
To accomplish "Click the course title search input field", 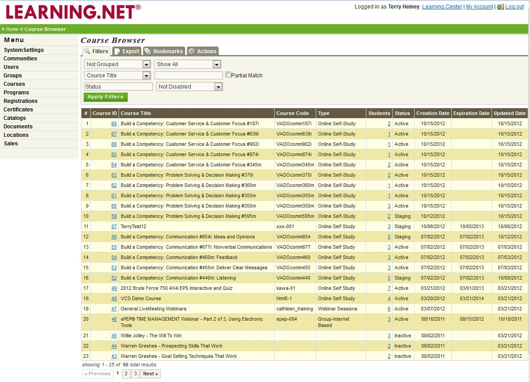I will (188, 75).
